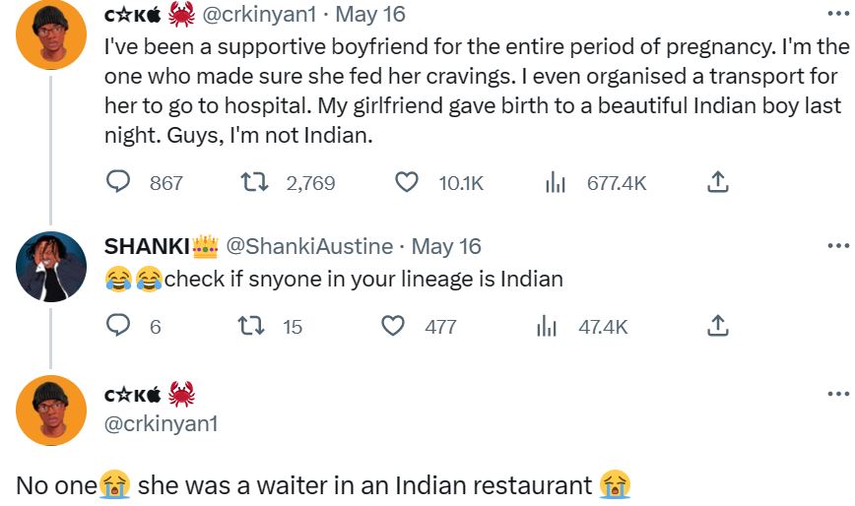The height and width of the screenshot is (506, 855).
Task: Open more options on SHANKI's tweet
Action: pos(837,246)
